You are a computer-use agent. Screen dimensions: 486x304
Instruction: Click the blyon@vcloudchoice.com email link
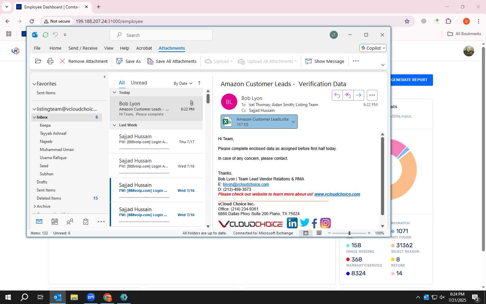pos(246,184)
